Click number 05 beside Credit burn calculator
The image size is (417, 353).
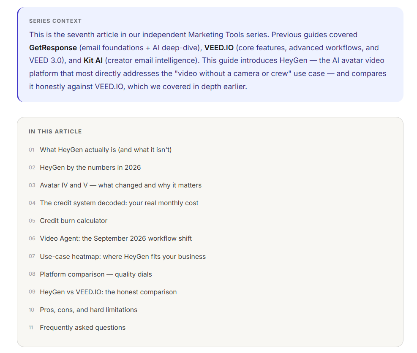coord(32,221)
